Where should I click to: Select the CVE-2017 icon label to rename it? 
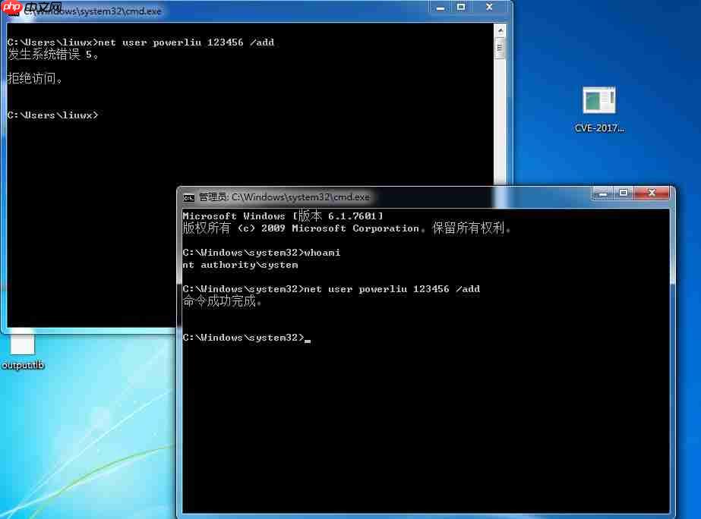coord(598,128)
